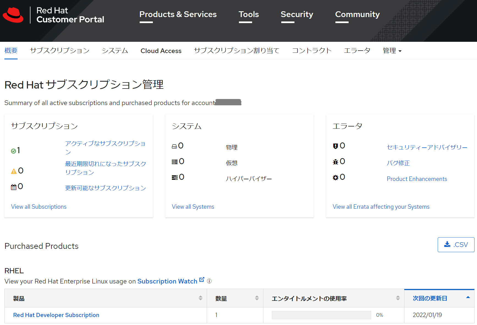
Task: Click the 仮想 systems label
Action: [x=232, y=163]
